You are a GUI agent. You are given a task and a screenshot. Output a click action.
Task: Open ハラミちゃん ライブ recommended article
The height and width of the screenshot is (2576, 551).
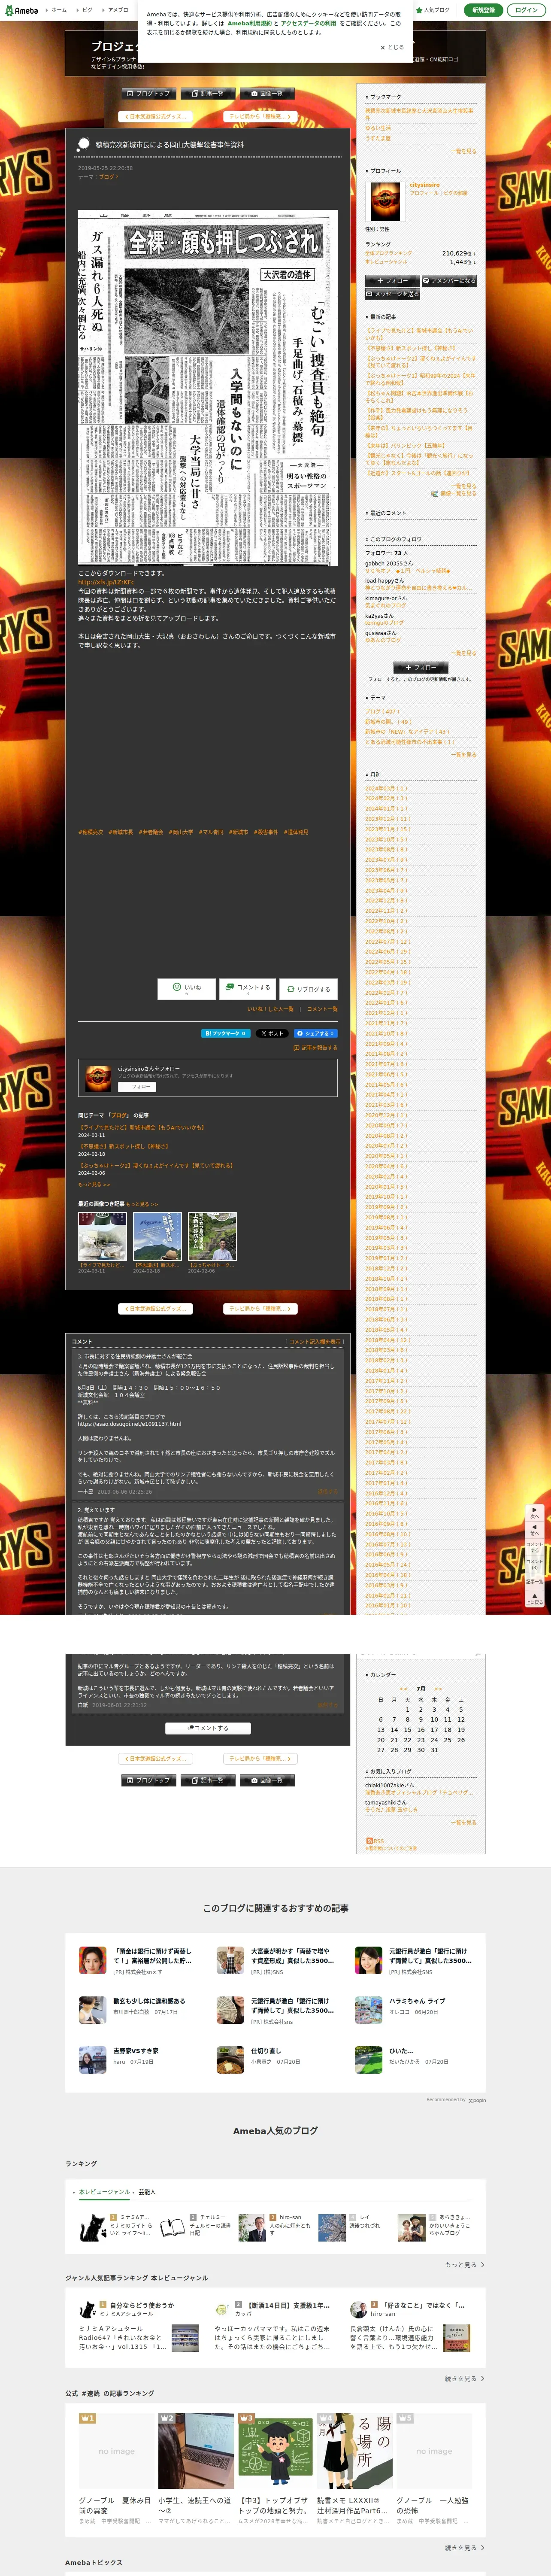(417, 2001)
